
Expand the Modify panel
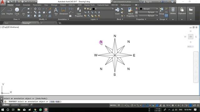pyautogui.click(x=43, y=19)
